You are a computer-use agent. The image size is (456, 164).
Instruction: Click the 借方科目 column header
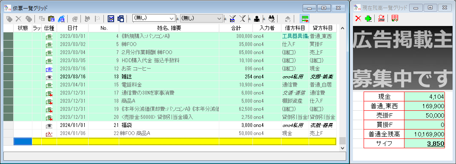(x=295, y=28)
